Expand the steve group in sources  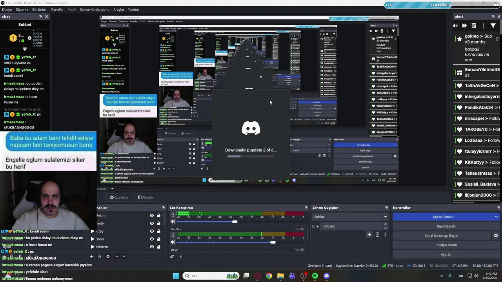pyautogui.click(x=93, y=239)
